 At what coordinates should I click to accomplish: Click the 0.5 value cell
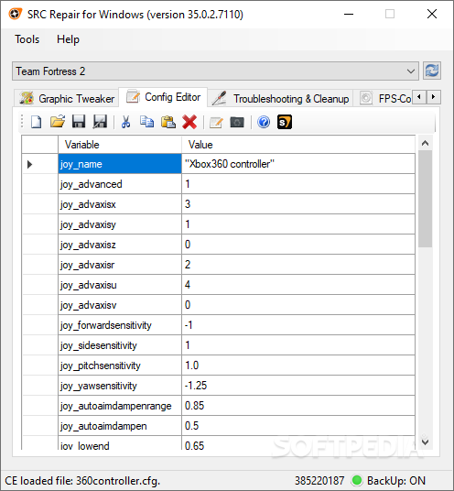(298, 426)
